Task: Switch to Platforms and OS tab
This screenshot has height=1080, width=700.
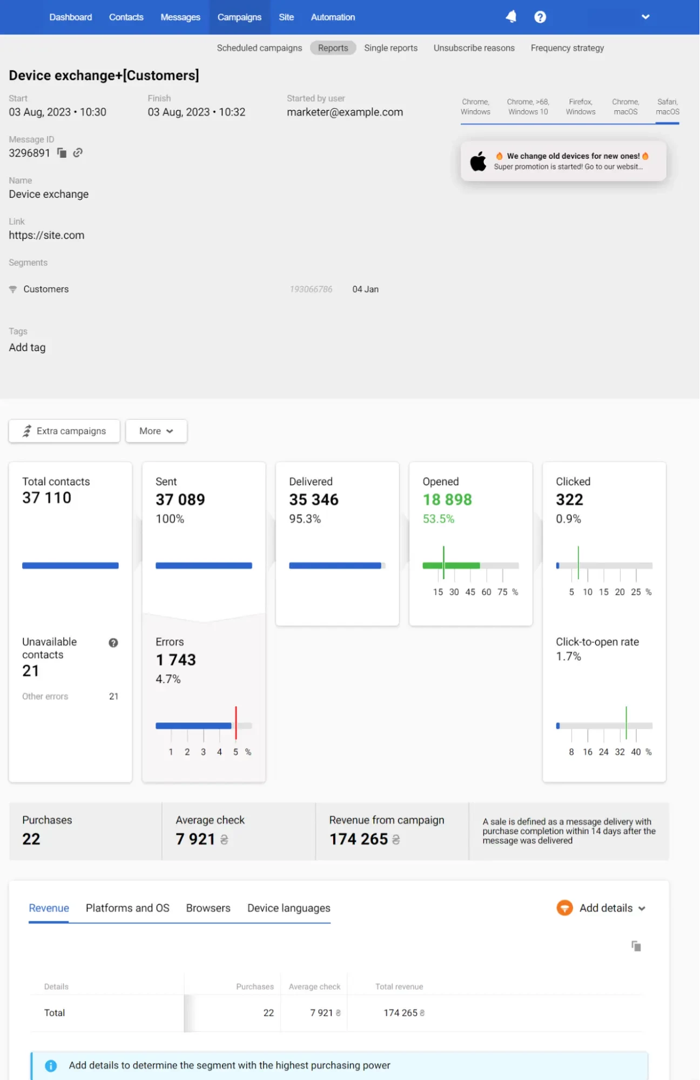Action: (127, 908)
